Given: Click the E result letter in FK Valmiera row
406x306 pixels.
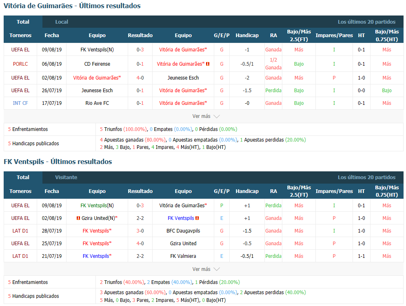Looking at the screenshot, I should tap(222, 256).
